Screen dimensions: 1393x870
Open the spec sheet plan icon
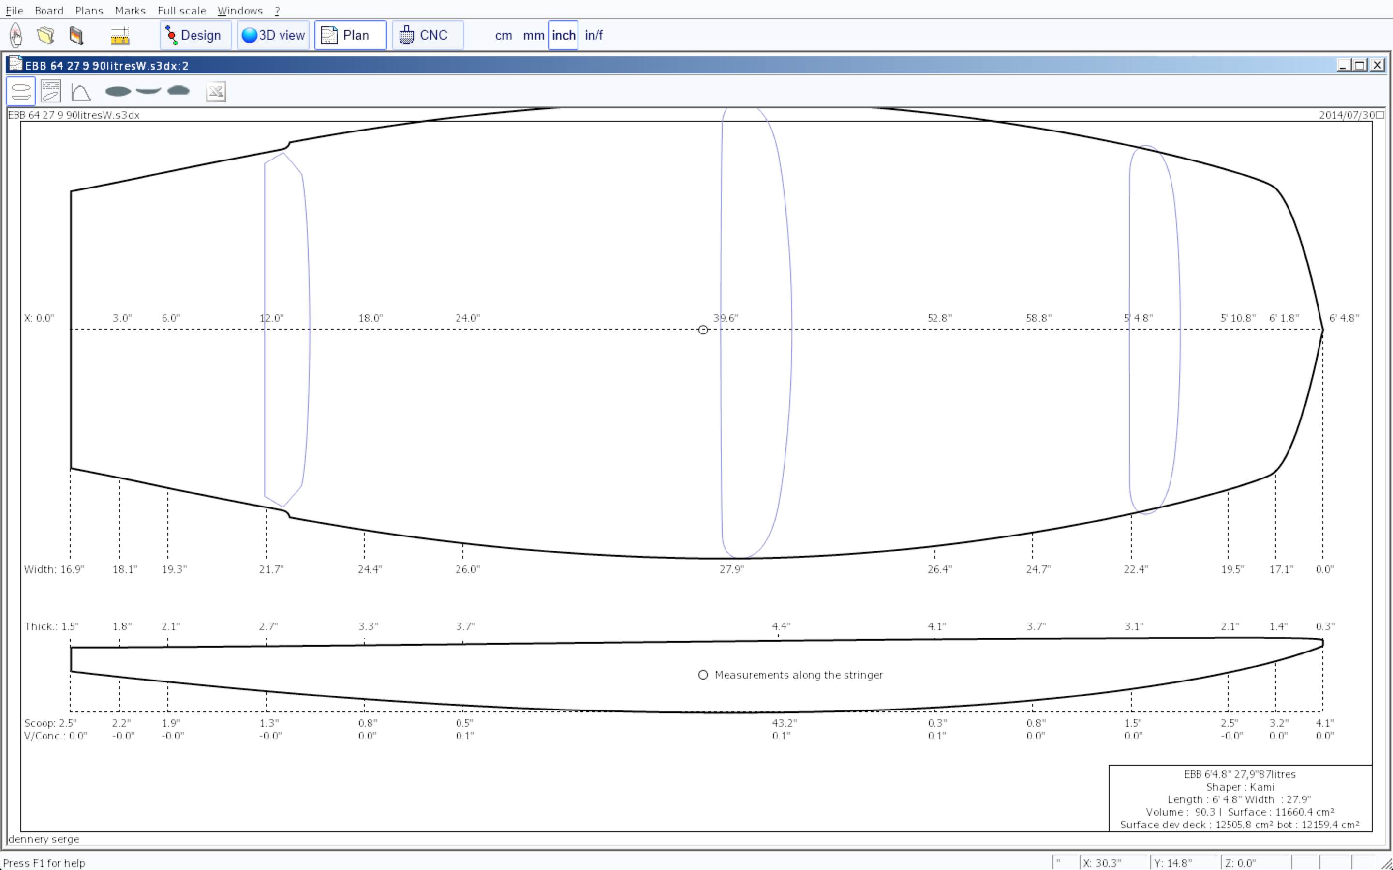tap(51, 91)
